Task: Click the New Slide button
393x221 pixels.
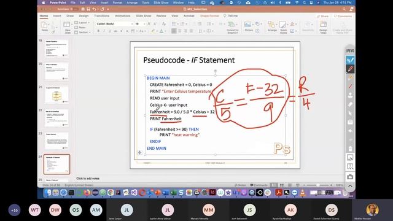Action: [x=67, y=27]
